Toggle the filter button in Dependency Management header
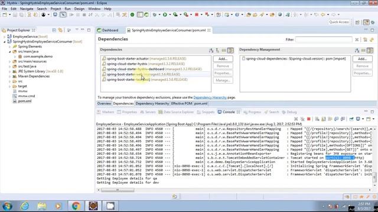Screen dimensions: 378x212 (x=370, y=50)
